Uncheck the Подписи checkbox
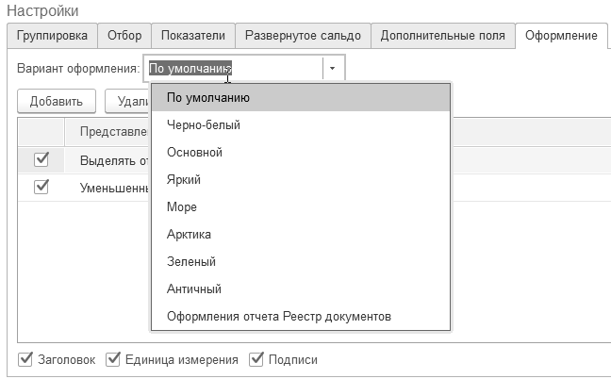 click(x=257, y=359)
